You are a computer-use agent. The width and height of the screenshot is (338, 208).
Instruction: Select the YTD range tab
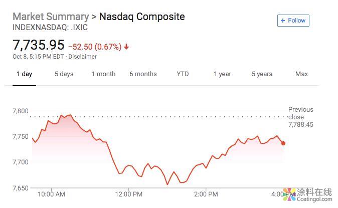coord(183,74)
